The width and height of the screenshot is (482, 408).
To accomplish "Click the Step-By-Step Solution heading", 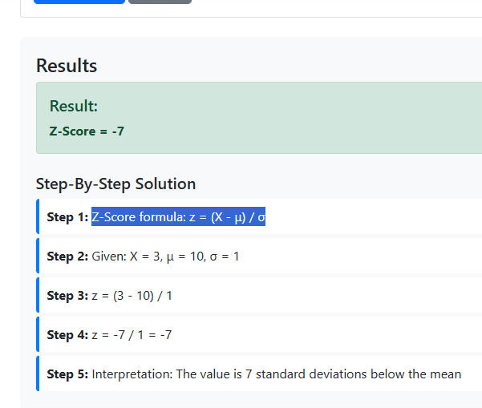I will pyautogui.click(x=115, y=184).
